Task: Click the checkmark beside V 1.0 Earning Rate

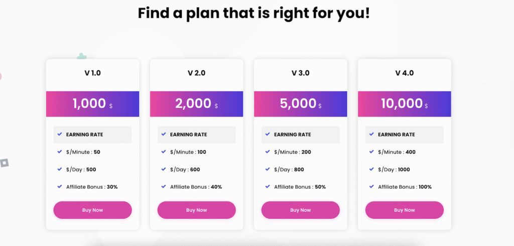Action: 60,134
